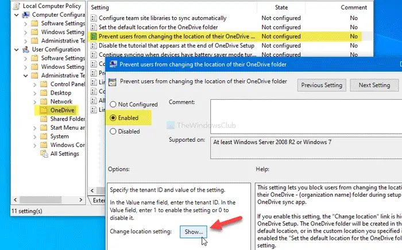Click the tree pane scroll left arrow
The height and width of the screenshot is (250, 402).
15,200
